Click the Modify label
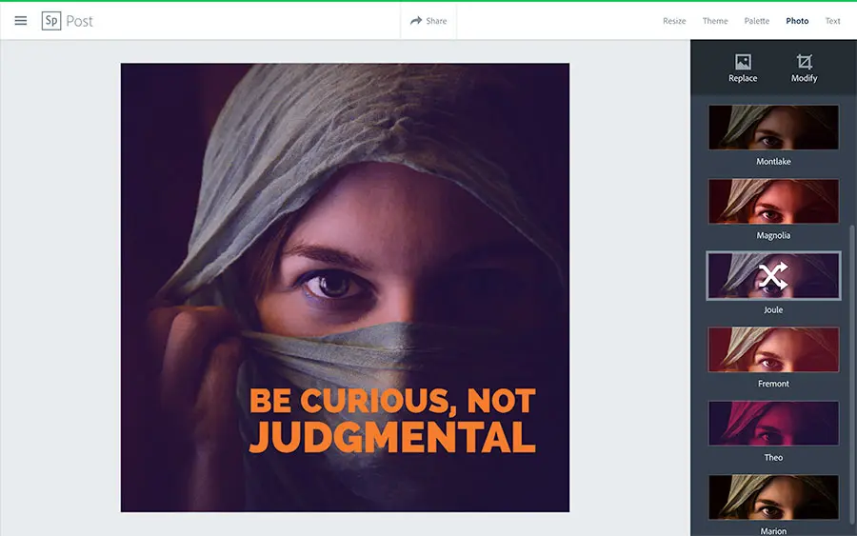The height and width of the screenshot is (536, 857). coord(804,78)
